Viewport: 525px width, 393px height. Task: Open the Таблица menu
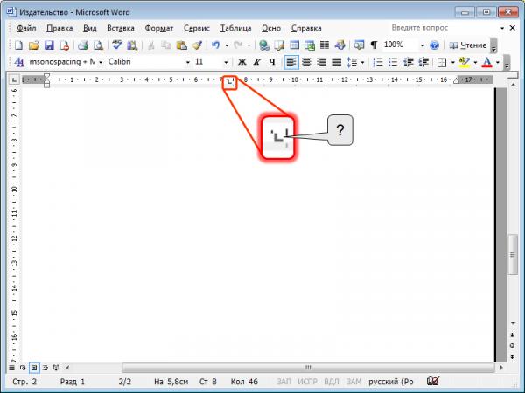click(235, 29)
